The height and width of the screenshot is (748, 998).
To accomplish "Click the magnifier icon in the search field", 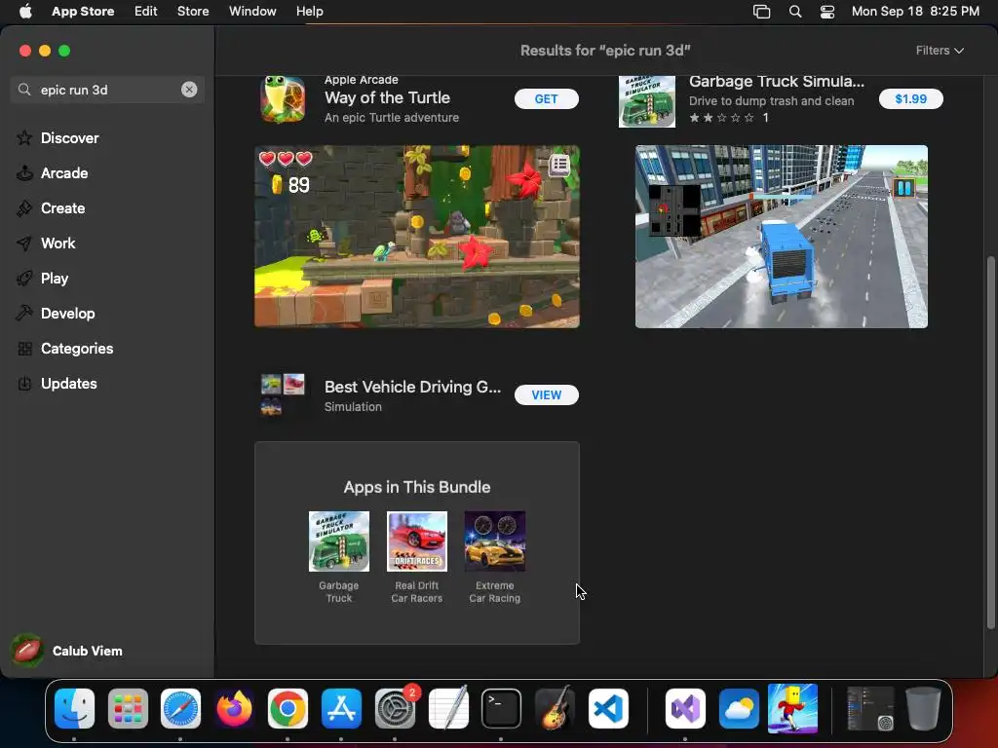I will pyautogui.click(x=24, y=90).
